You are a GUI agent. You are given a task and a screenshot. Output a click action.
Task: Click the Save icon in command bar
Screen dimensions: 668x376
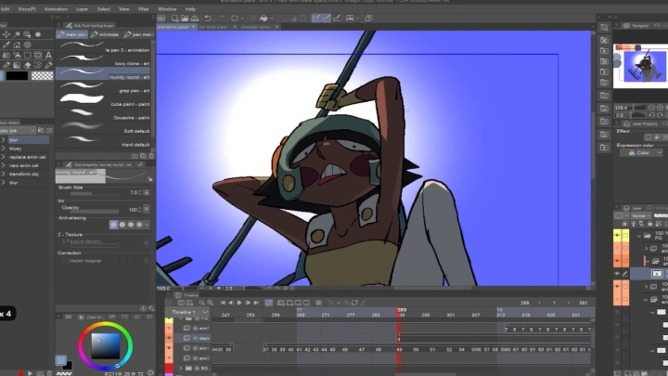coord(195,19)
